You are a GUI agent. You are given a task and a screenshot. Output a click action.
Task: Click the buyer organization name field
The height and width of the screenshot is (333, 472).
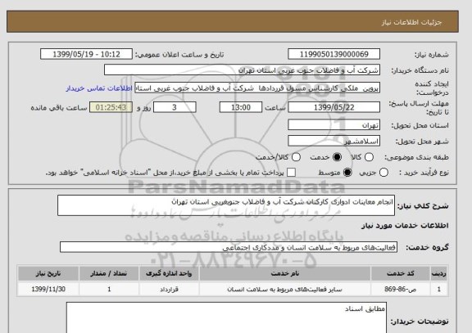click(242, 70)
